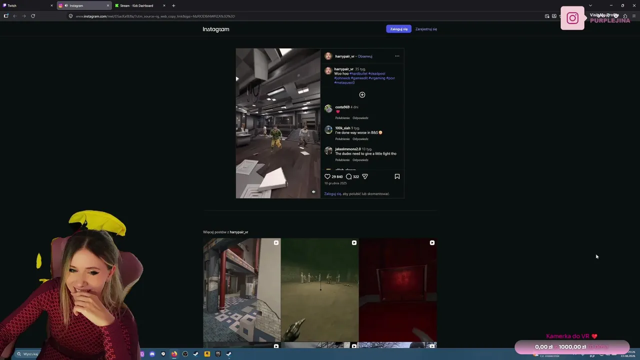The height and width of the screenshot is (360, 640).
Task: Open jakesimmons2.0's profile picture
Action: tap(328, 151)
